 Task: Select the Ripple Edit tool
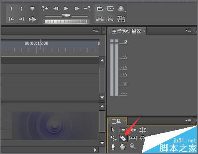tap(133, 130)
